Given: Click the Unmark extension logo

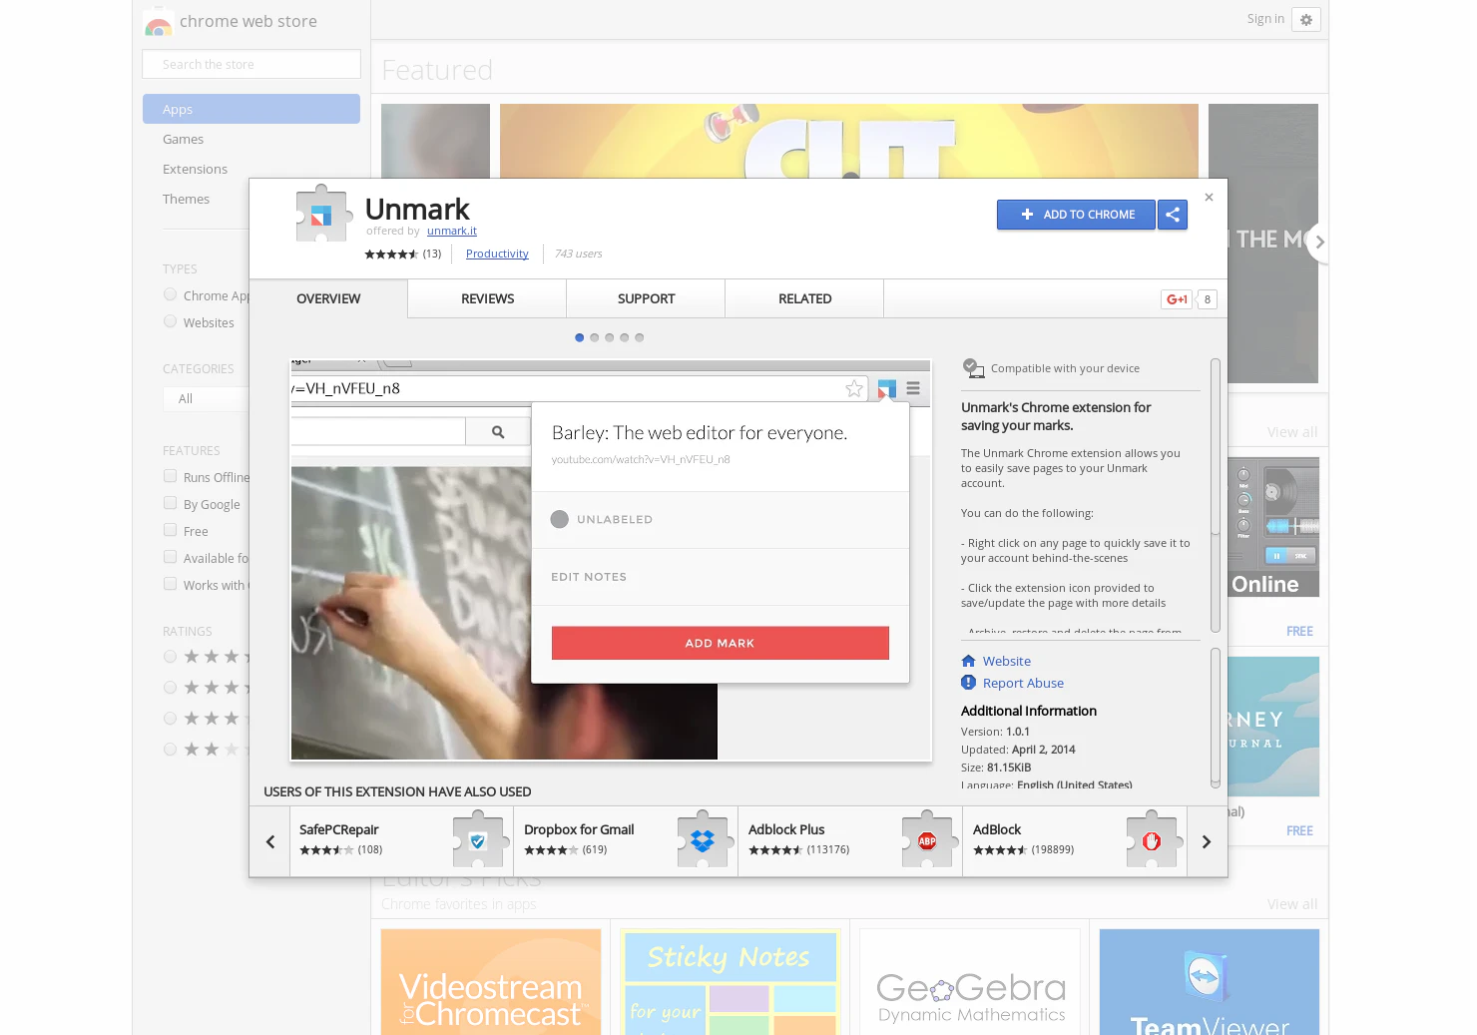Looking at the screenshot, I should pos(321,214).
